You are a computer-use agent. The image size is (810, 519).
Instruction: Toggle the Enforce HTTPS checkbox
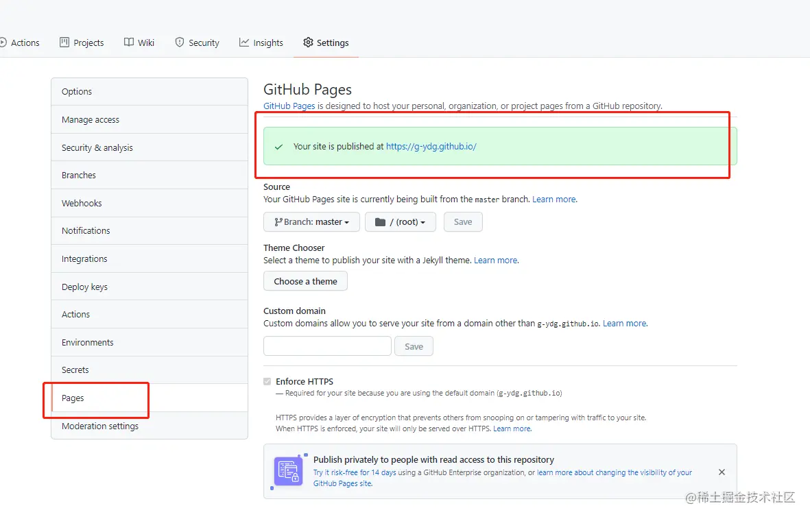pyautogui.click(x=267, y=382)
